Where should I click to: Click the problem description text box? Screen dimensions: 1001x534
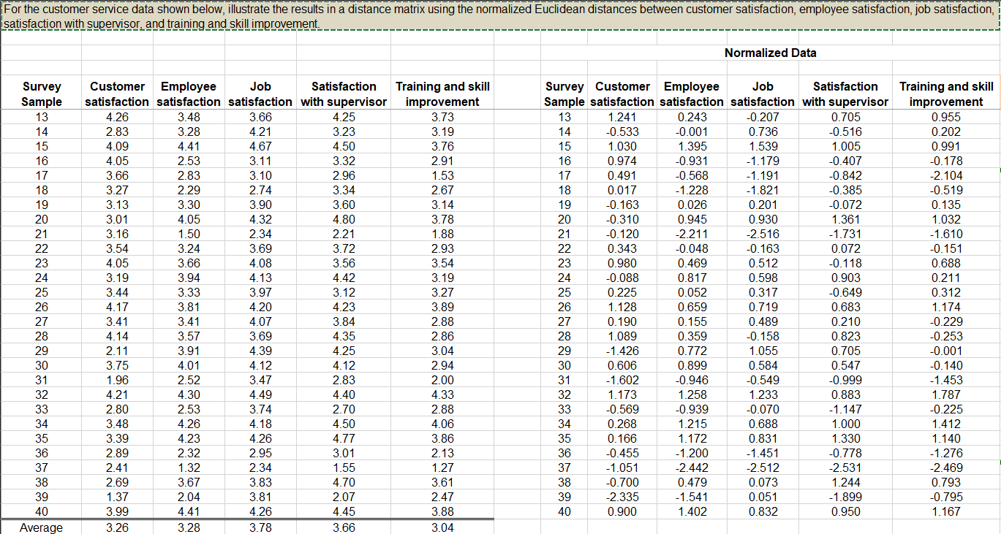click(500, 16)
